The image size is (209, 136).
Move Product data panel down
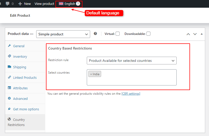[195, 34]
